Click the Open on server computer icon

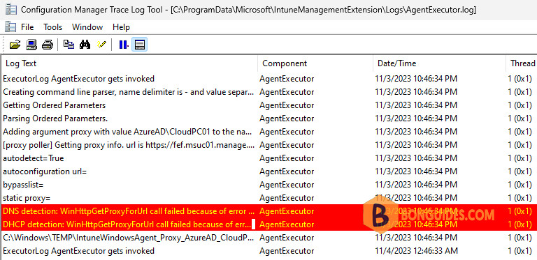click(x=31, y=45)
